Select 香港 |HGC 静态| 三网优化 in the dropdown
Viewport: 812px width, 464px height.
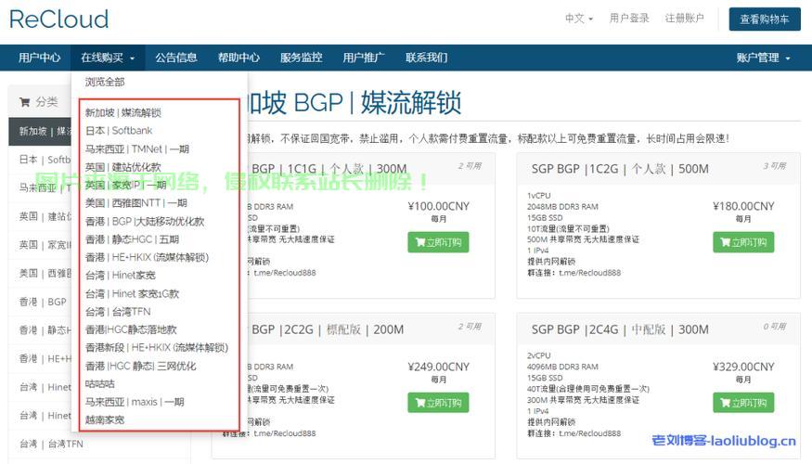click(x=140, y=366)
